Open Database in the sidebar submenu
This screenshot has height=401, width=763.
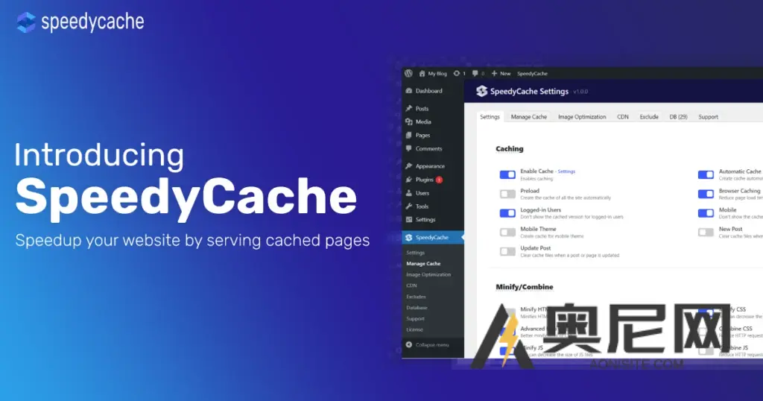coord(417,308)
